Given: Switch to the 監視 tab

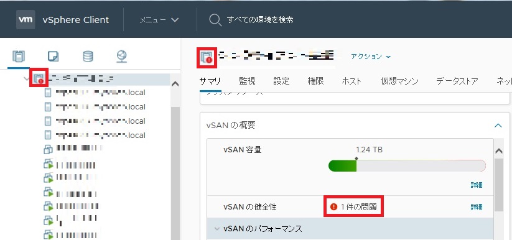Looking at the screenshot, I should click(247, 81).
